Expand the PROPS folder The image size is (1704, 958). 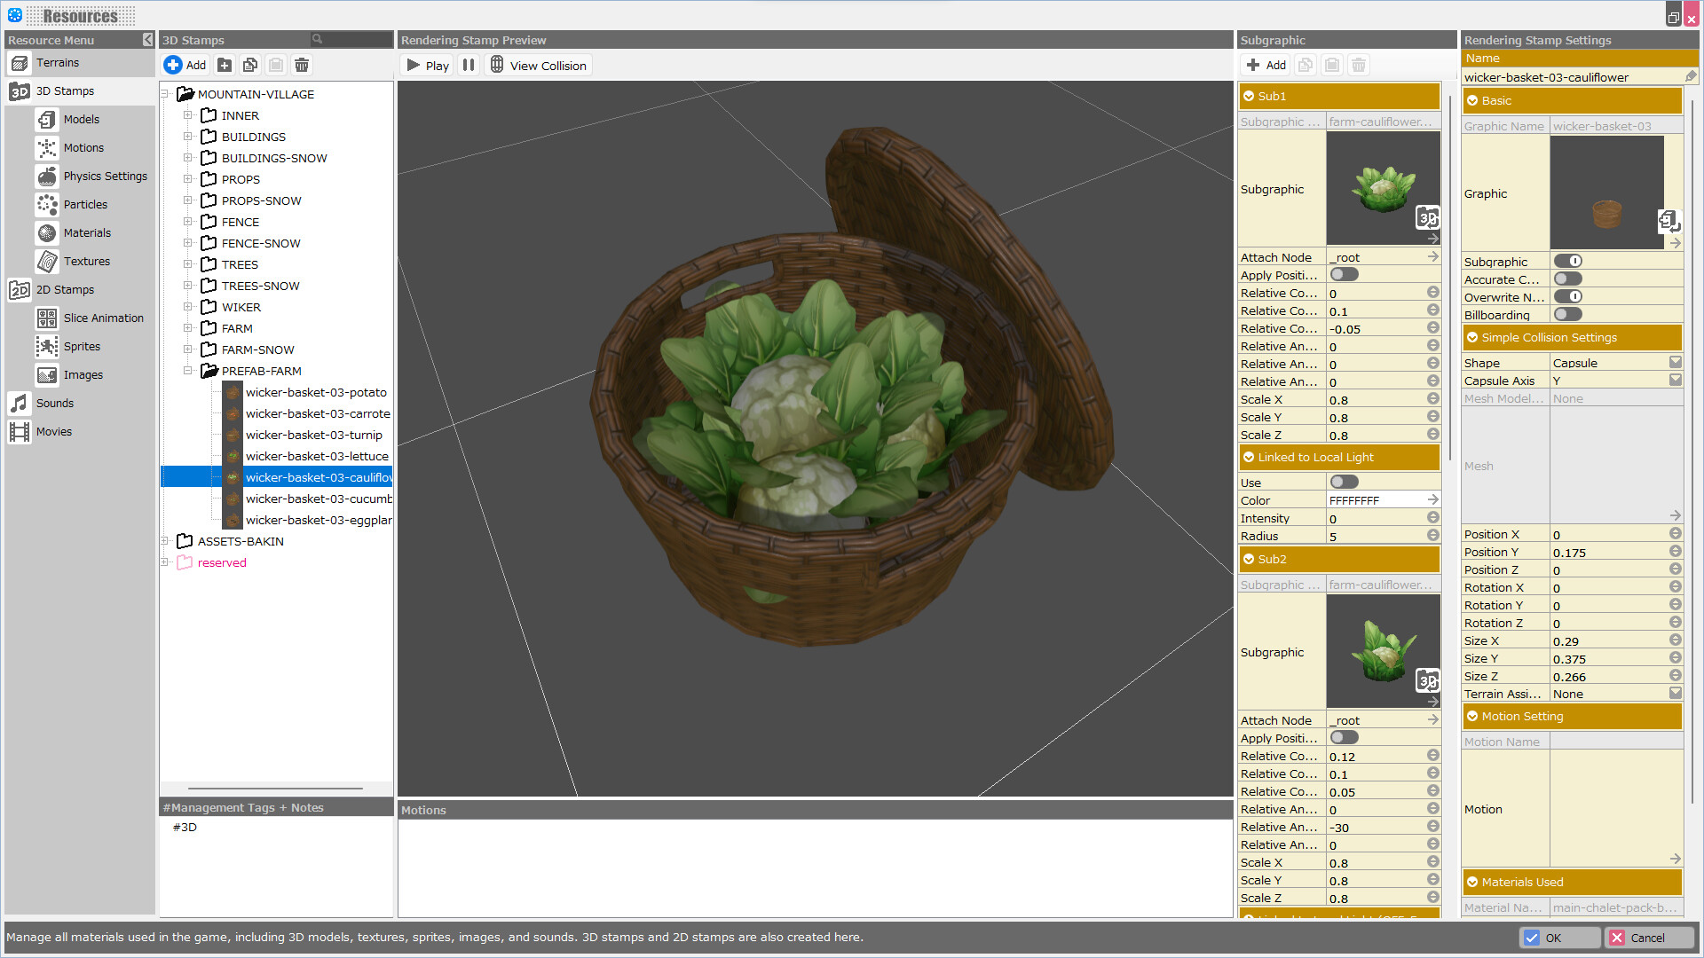point(188,178)
